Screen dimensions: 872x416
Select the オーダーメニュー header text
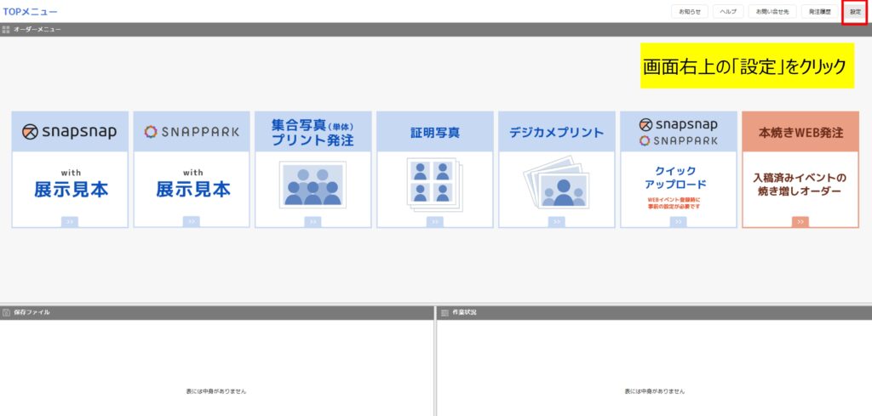(37, 30)
